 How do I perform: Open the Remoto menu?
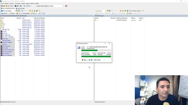(33, 3)
